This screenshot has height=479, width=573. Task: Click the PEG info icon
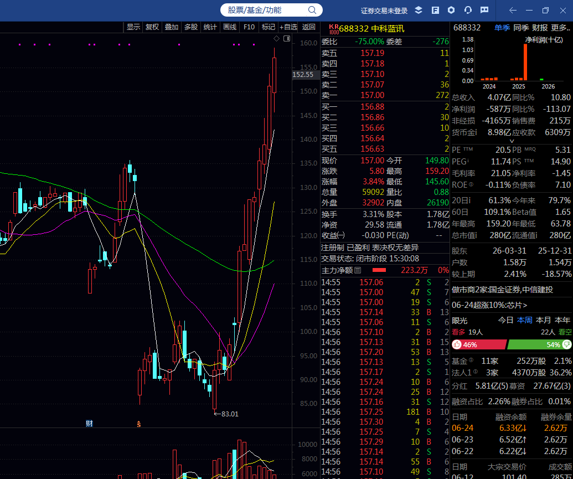pos(467,160)
